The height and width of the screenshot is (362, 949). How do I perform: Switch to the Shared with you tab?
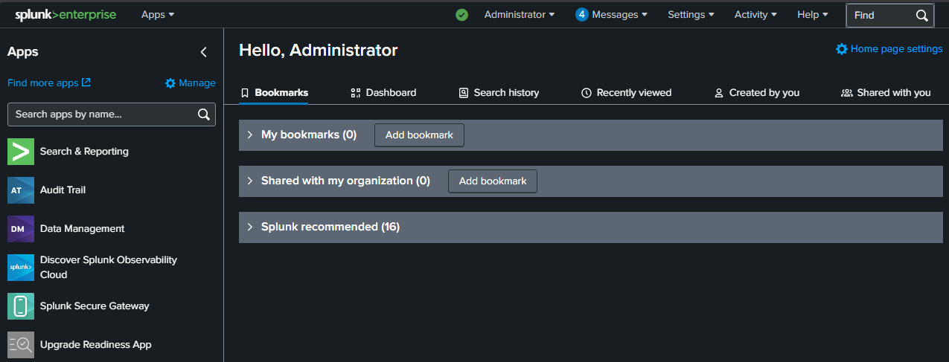coord(886,93)
